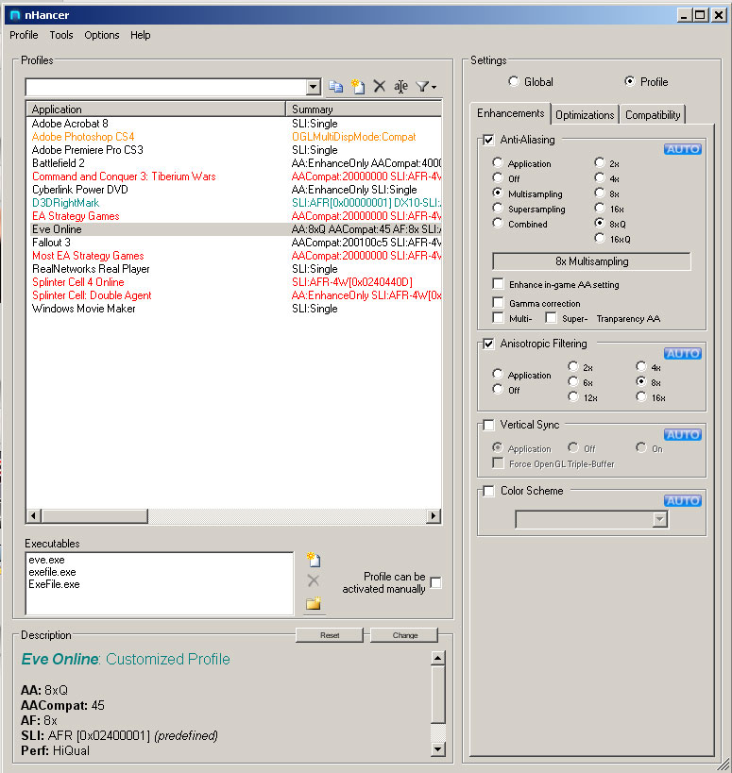Enable the Vertical Sync checkbox
This screenshot has height=773, width=732.
[x=488, y=425]
